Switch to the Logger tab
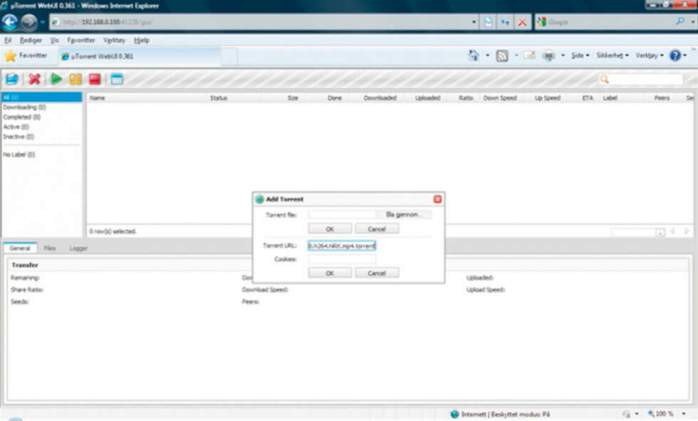This screenshot has width=698, height=421. pos(78,248)
